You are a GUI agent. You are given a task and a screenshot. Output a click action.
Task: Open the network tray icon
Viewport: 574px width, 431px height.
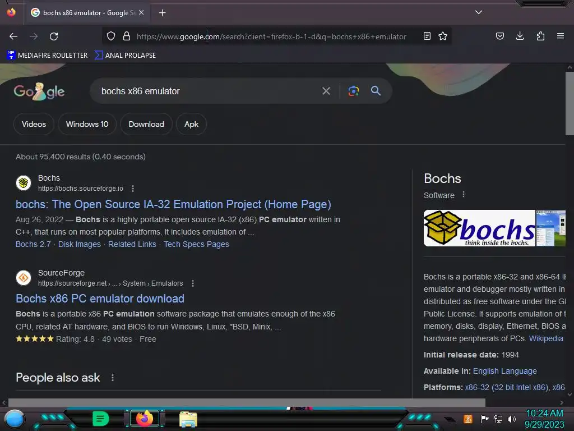pyautogui.click(x=498, y=419)
